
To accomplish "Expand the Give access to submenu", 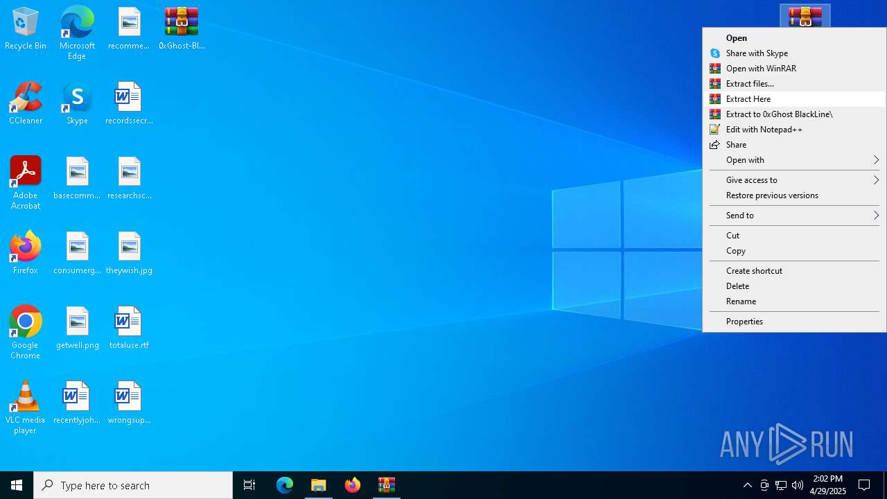I will pyautogui.click(x=794, y=180).
